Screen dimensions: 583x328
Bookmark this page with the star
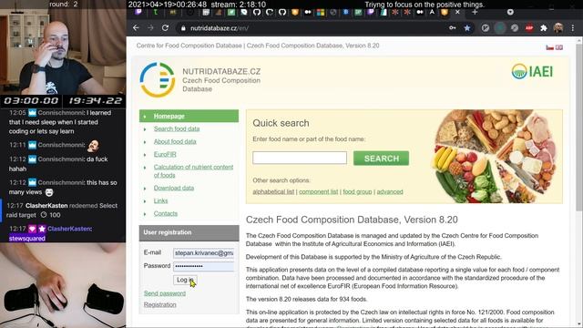click(467, 28)
